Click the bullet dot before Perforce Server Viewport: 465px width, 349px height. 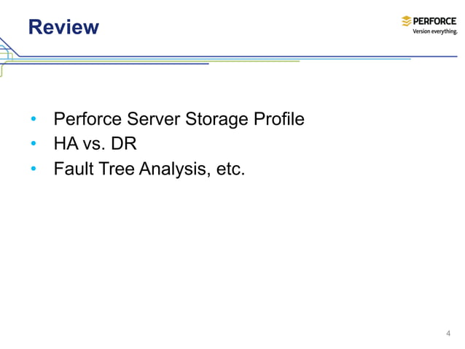[x=33, y=120]
